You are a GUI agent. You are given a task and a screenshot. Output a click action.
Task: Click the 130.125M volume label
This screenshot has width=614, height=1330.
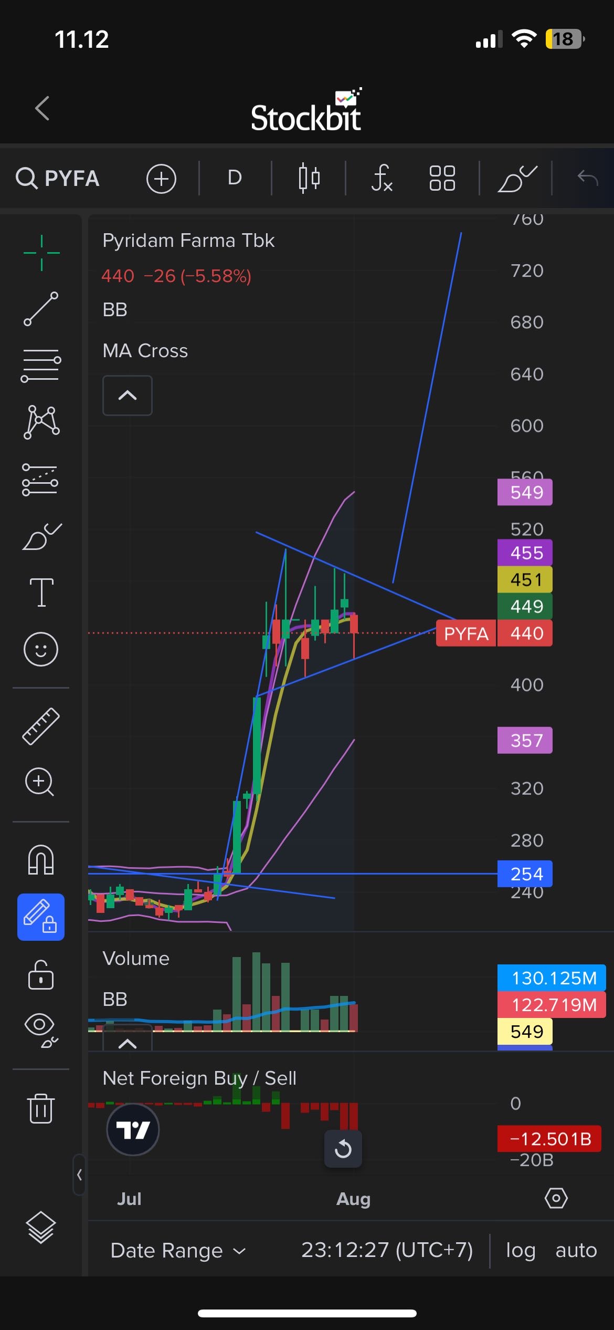552,978
